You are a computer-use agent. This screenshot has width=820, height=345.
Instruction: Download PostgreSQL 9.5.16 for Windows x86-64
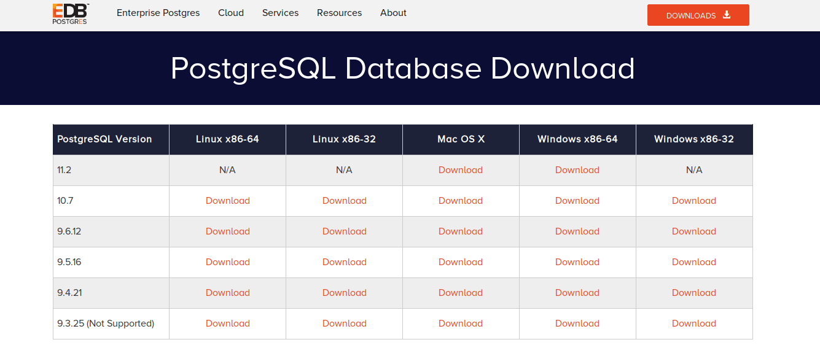pos(577,262)
